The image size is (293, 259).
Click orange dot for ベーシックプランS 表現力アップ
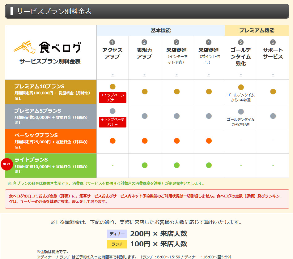[x=145, y=141]
